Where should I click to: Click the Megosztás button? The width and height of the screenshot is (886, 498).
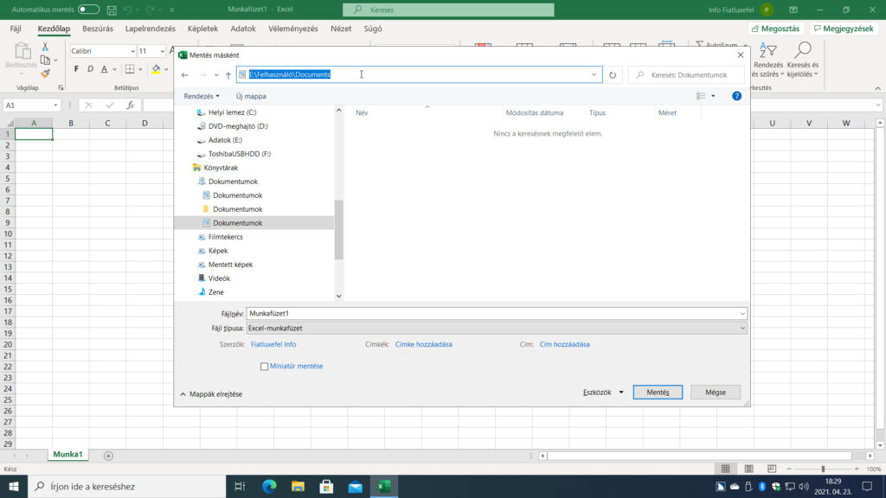tap(776, 29)
